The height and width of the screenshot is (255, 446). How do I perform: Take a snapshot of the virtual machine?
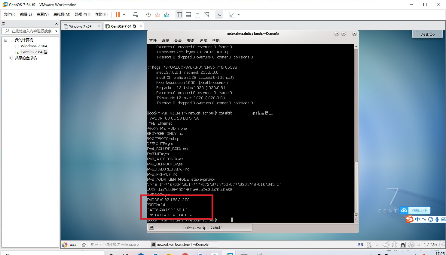[148, 15]
